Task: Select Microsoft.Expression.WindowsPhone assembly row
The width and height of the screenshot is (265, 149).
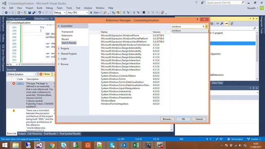Action: [x=130, y=36]
